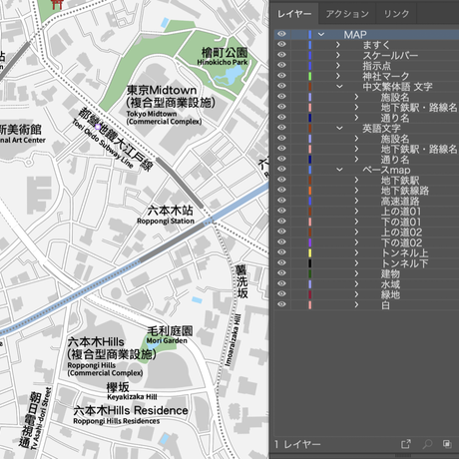Select the 英語文字 layer name
Image resolution: width=459 pixels, height=459 pixels.
point(381,128)
